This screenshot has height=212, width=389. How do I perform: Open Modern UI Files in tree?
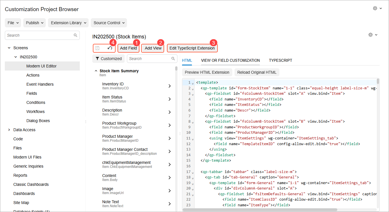27,157
